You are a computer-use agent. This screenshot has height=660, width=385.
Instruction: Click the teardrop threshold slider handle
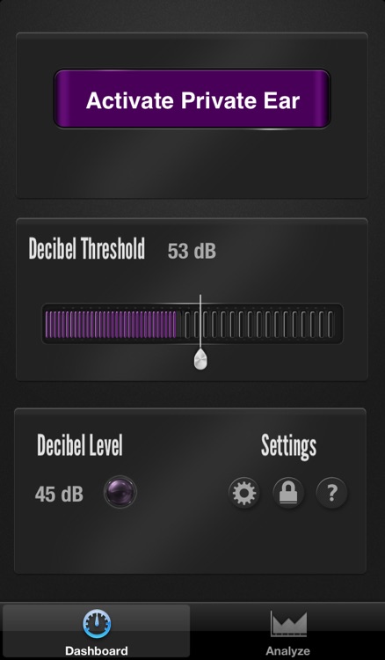(x=200, y=359)
